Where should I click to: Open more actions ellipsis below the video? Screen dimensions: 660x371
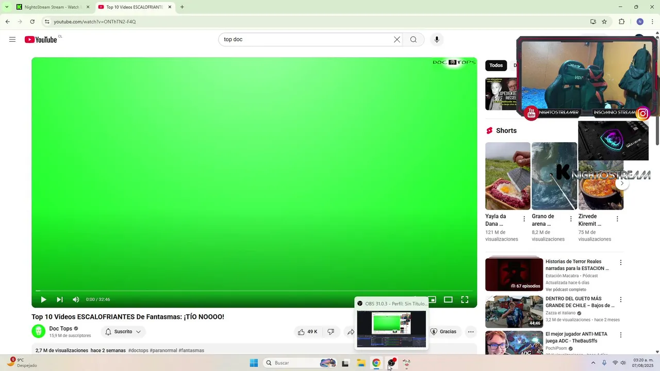(471, 332)
